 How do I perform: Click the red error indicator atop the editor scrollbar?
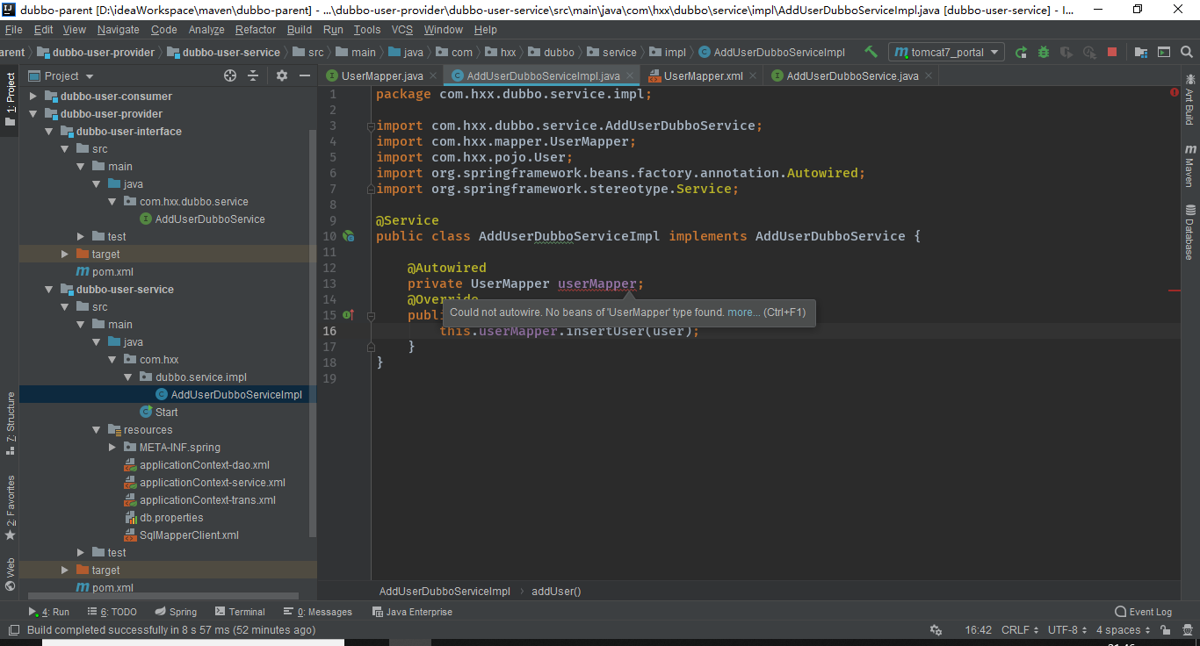coord(1175,92)
